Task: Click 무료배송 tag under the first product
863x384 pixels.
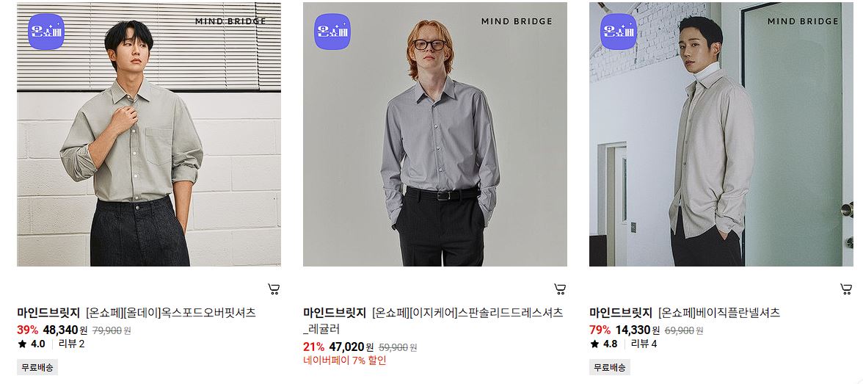Action: click(37, 367)
